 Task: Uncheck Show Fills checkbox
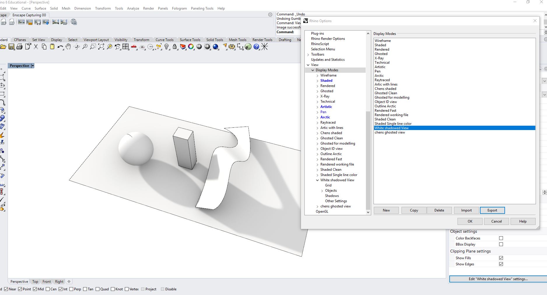tap(501, 258)
